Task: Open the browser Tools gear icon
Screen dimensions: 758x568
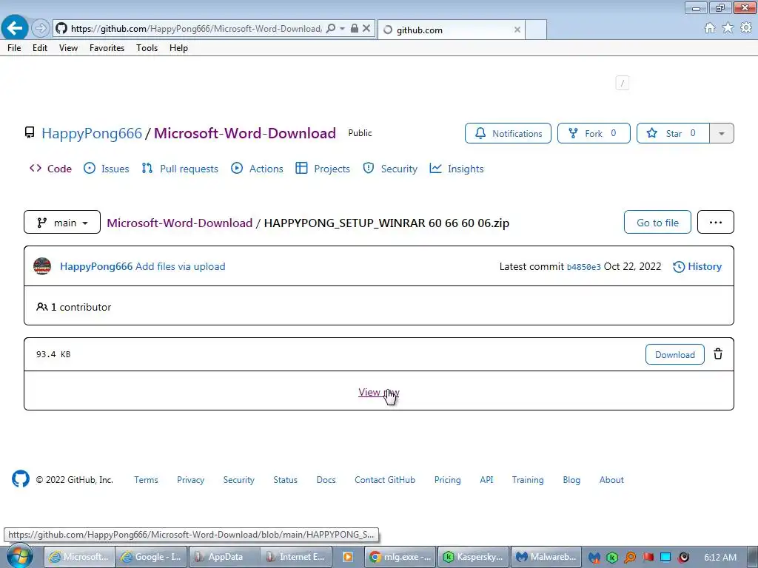Action: [746, 28]
